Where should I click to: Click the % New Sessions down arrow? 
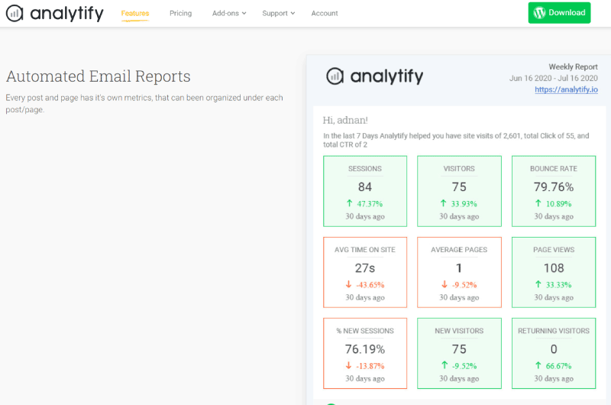(348, 365)
